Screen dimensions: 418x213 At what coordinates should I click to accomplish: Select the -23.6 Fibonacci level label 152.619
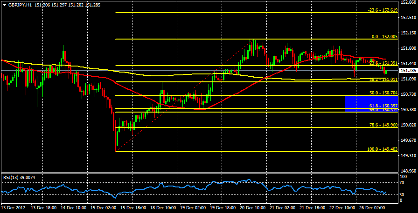[382, 10]
